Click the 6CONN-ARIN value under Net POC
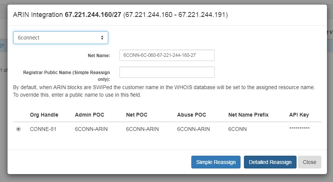Screen dimensions: 333x182 [x=142, y=129]
